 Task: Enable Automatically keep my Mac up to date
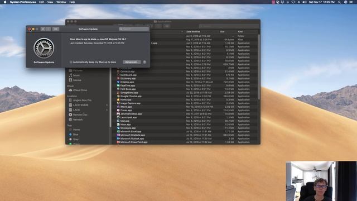tap(71, 62)
